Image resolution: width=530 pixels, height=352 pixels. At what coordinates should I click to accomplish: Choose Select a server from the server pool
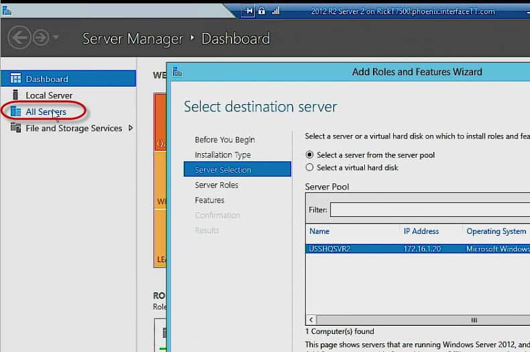tap(370, 155)
